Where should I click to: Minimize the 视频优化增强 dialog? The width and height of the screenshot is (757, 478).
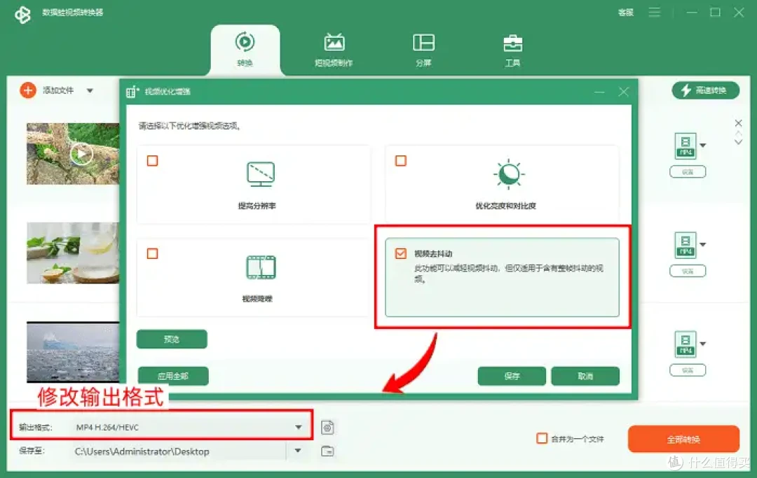599,92
